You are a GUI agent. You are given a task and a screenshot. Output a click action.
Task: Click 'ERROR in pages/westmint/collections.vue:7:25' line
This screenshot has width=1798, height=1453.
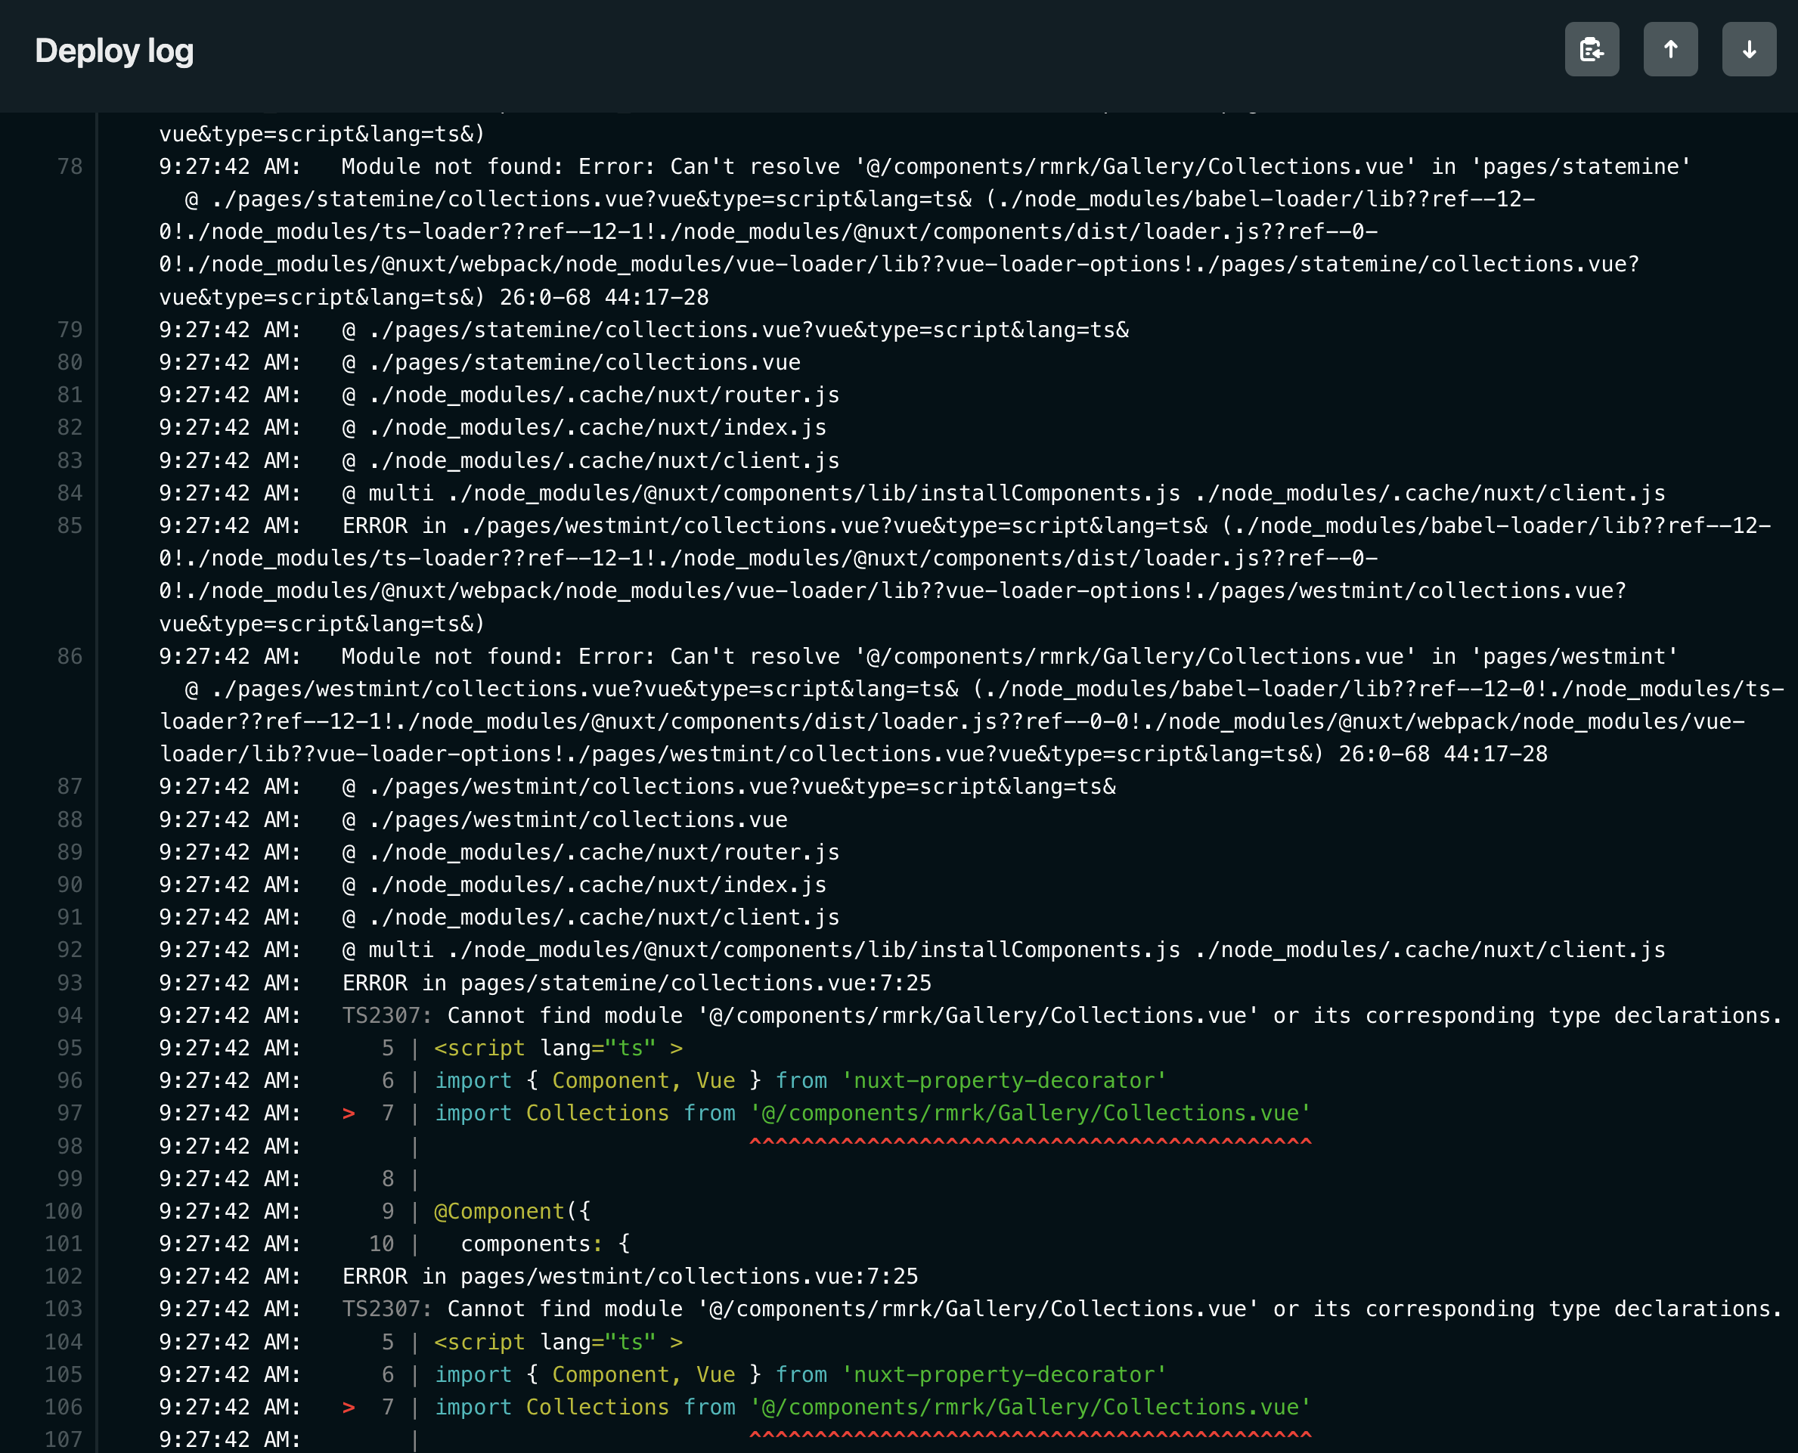[x=630, y=1276]
